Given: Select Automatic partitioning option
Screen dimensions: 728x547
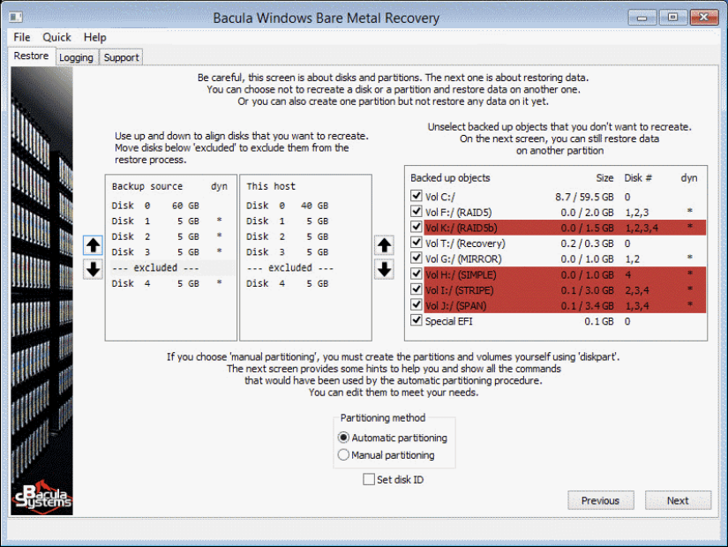Looking at the screenshot, I should [343, 438].
